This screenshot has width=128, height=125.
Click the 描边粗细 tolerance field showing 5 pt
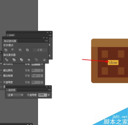(x=36, y=76)
